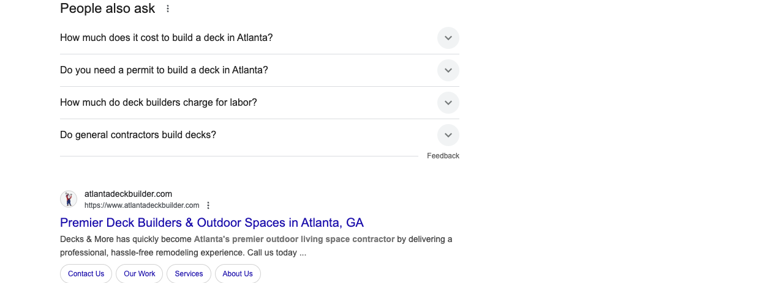Expand chevron for deck cost in Atlanta

tap(448, 38)
